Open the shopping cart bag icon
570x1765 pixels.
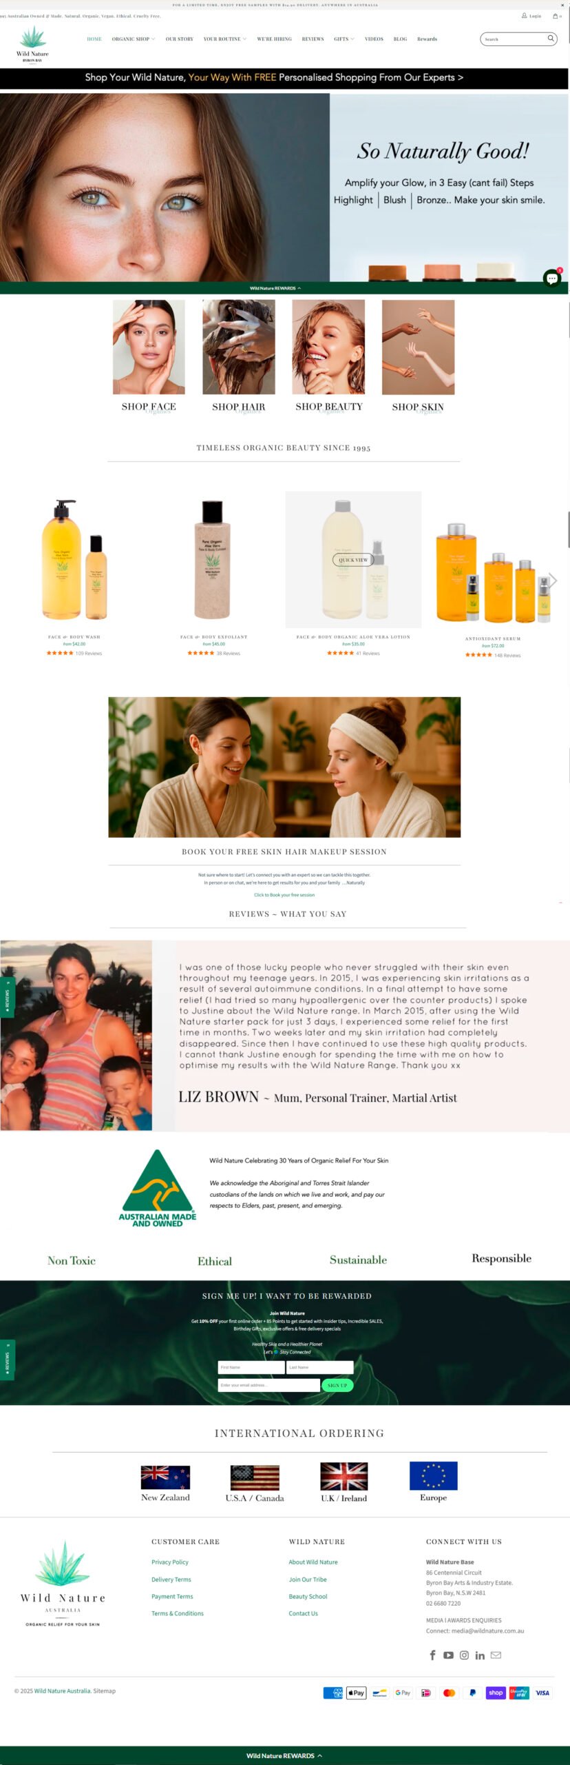[556, 16]
